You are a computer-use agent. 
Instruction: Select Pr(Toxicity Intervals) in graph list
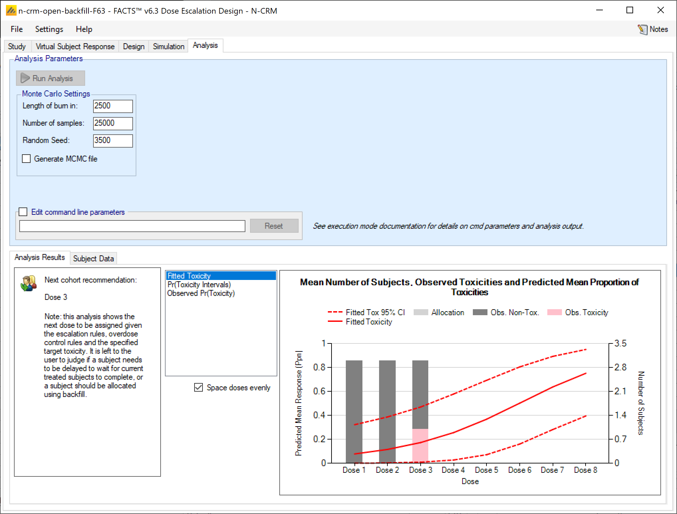(199, 285)
